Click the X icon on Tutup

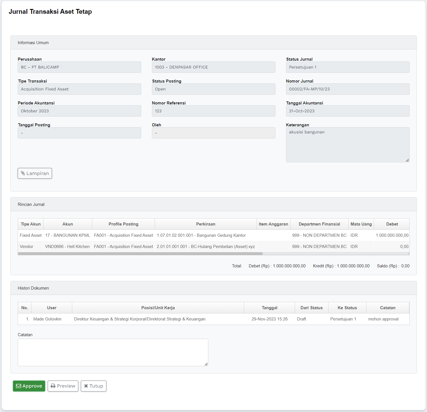86,386
